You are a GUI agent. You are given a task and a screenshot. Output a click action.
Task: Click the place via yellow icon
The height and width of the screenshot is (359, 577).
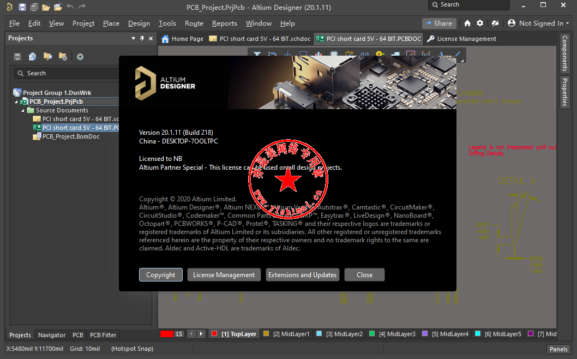(380, 54)
